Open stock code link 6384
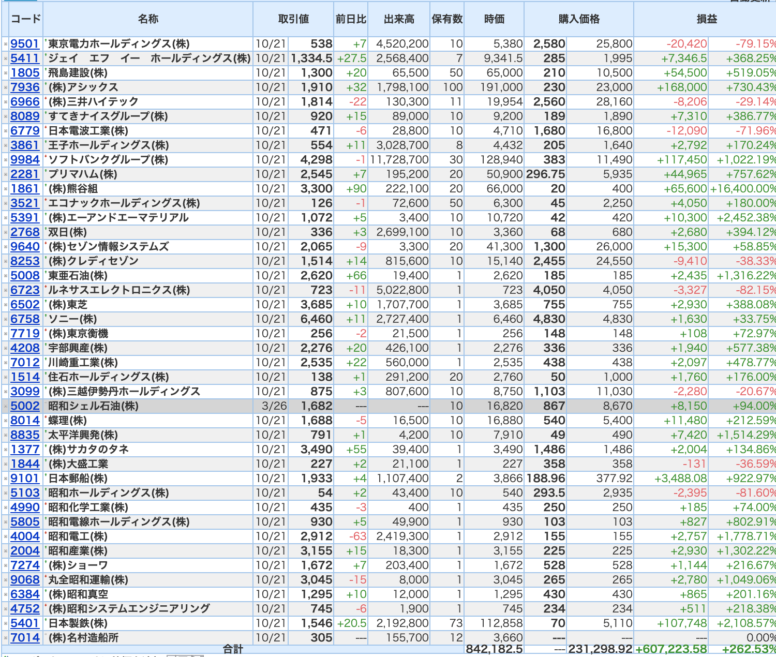 click(25, 594)
